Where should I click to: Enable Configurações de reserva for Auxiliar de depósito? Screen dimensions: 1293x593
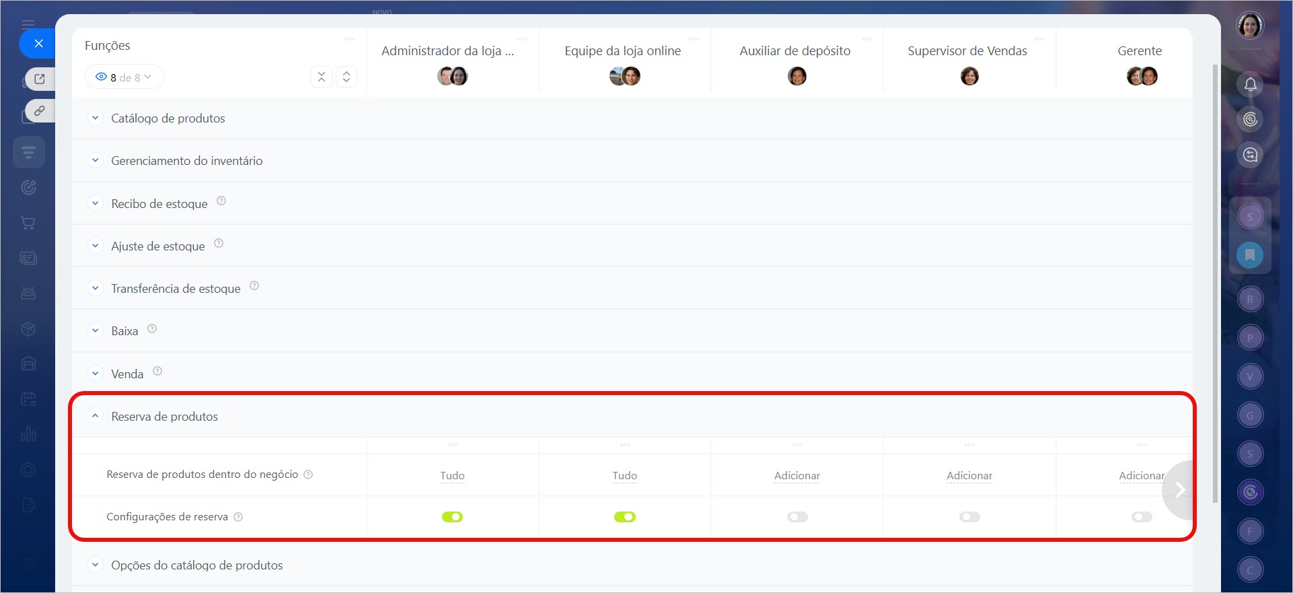pos(797,517)
